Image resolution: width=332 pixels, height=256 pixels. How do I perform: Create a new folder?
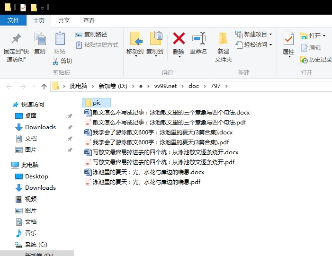(x=224, y=47)
